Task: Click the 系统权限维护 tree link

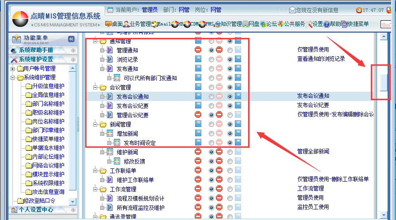Action: pyautogui.click(x=48, y=183)
